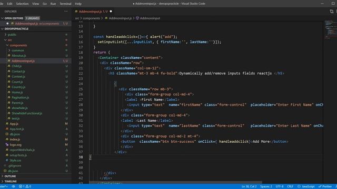
Task: Open setupTests.js file
Action: [x=18, y=155]
